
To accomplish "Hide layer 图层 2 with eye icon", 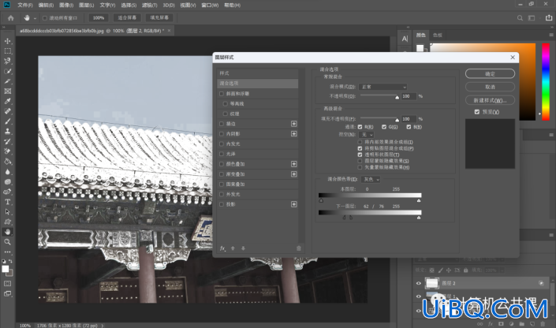I will (x=419, y=283).
